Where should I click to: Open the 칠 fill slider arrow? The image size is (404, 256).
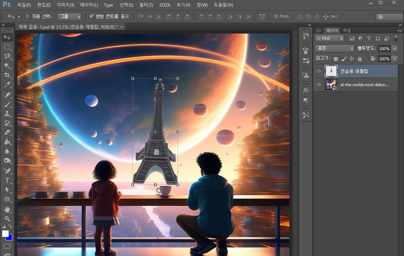coord(395,59)
